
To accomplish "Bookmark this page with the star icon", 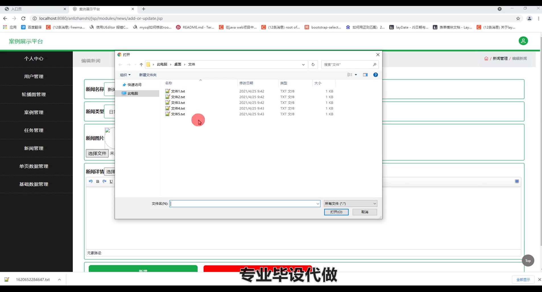I will (518, 18).
